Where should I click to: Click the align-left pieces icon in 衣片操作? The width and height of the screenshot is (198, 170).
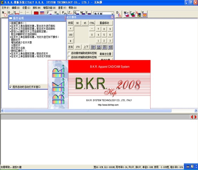(x=93, y=47)
